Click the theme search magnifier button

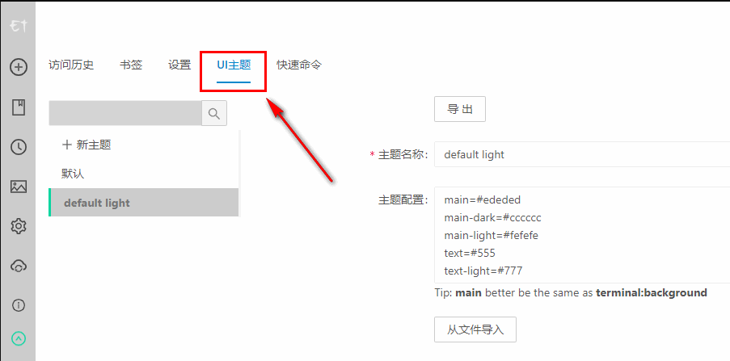(x=214, y=113)
